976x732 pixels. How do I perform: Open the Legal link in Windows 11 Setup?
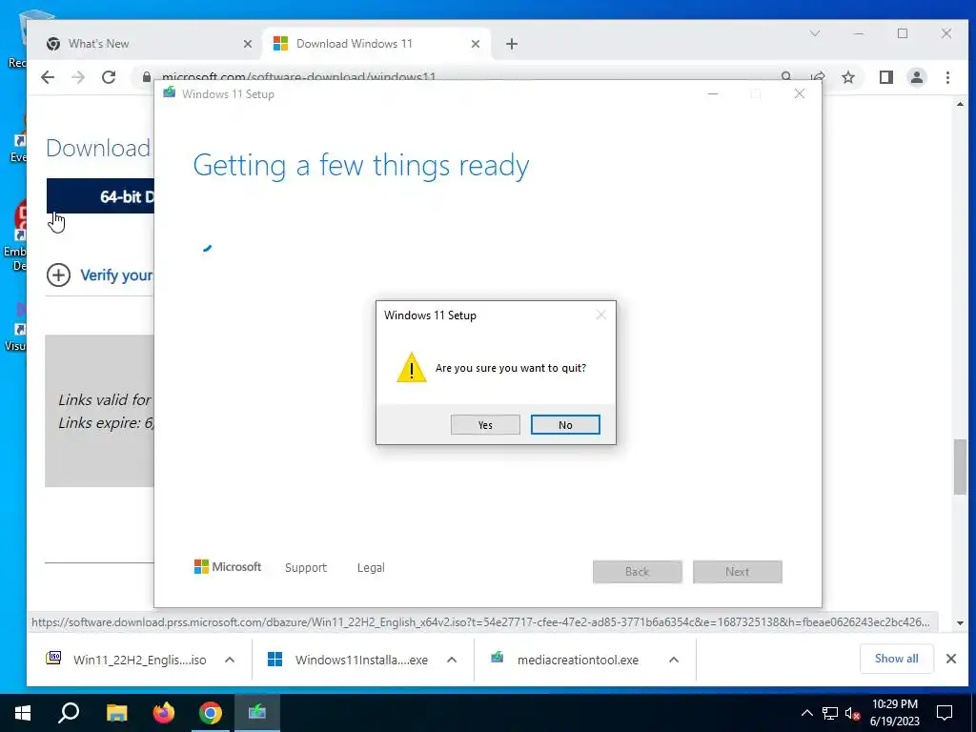[x=371, y=568]
